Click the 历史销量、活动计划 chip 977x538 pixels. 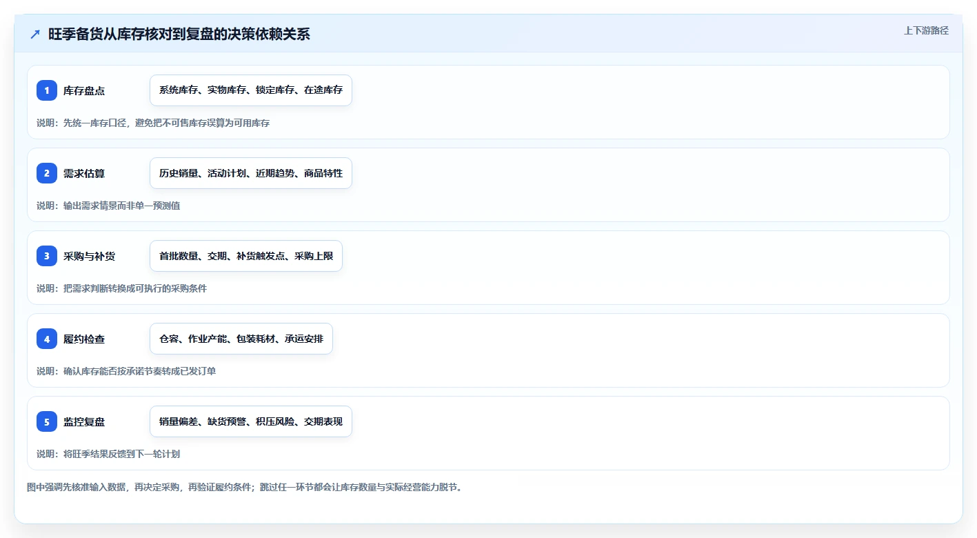251,173
